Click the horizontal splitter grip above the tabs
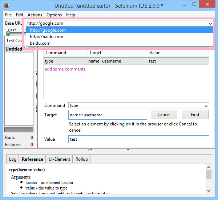The height and width of the screenshot is (200, 218). (x=109, y=150)
